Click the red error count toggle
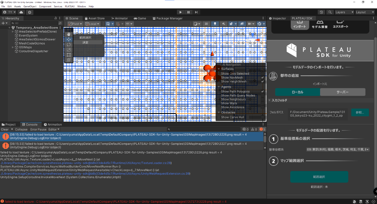Image resolution: width=377 pixels, height=204 pixels. (263, 129)
